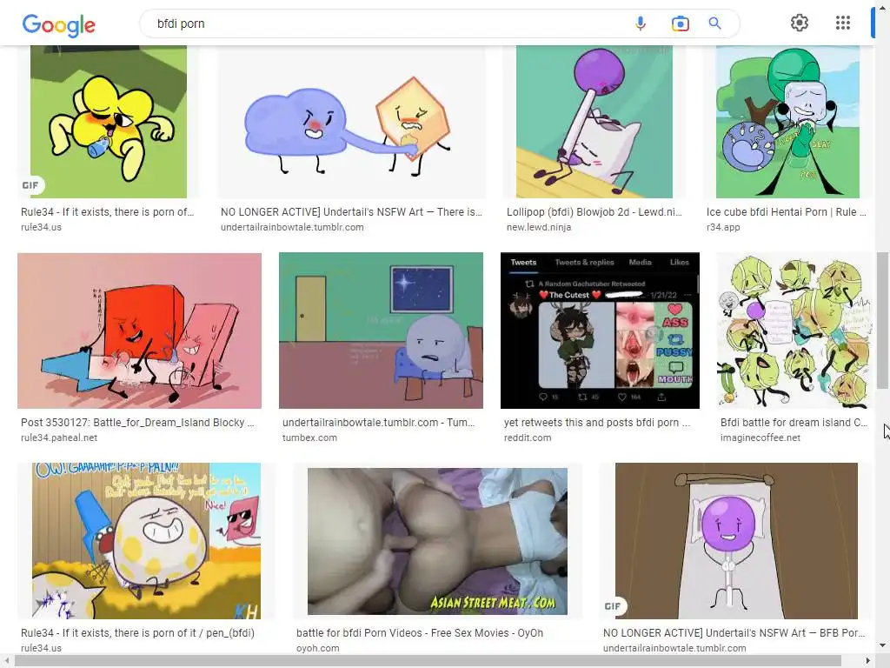Select the tweets screenshot thumbnail
The image size is (890, 668).
600,331
